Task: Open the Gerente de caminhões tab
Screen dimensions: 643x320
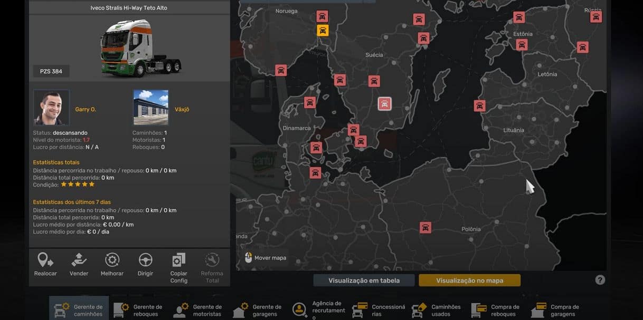Action: point(79,310)
